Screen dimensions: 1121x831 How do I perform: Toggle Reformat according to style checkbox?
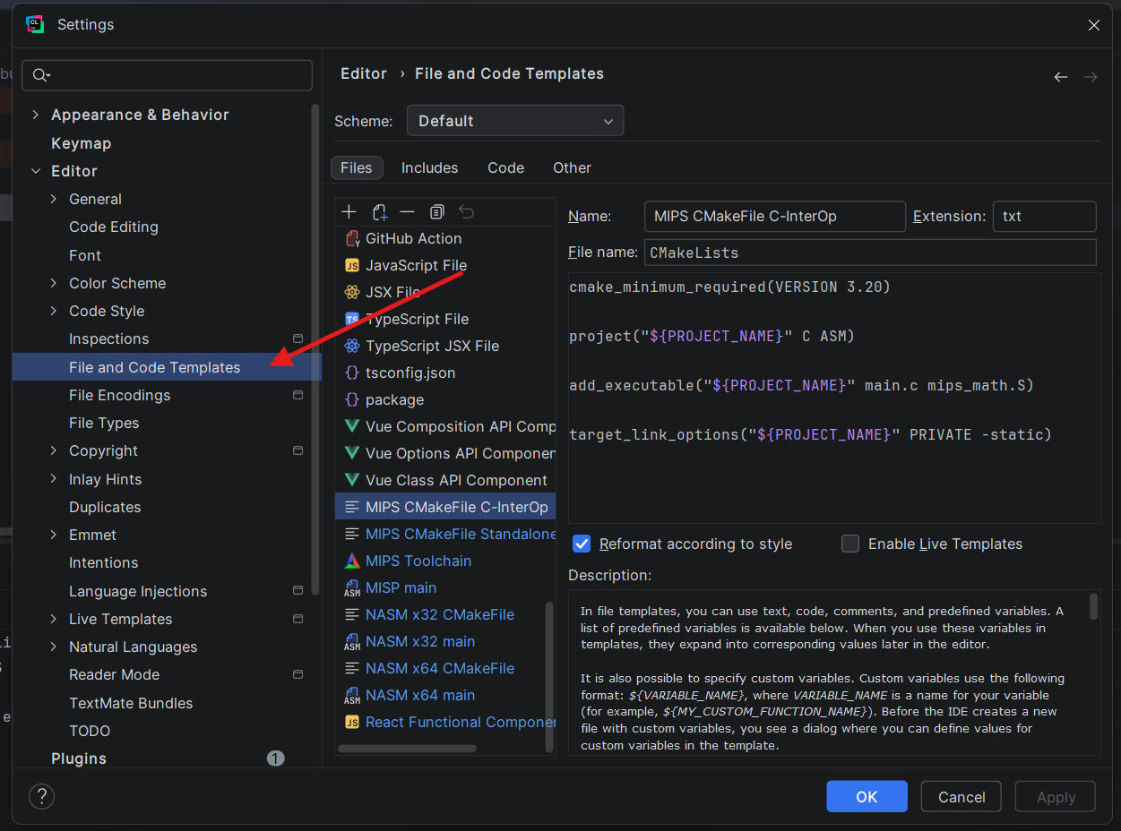(x=582, y=544)
